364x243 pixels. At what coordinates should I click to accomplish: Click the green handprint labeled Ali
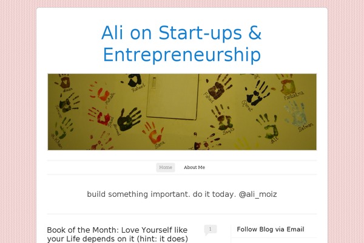click(x=268, y=126)
